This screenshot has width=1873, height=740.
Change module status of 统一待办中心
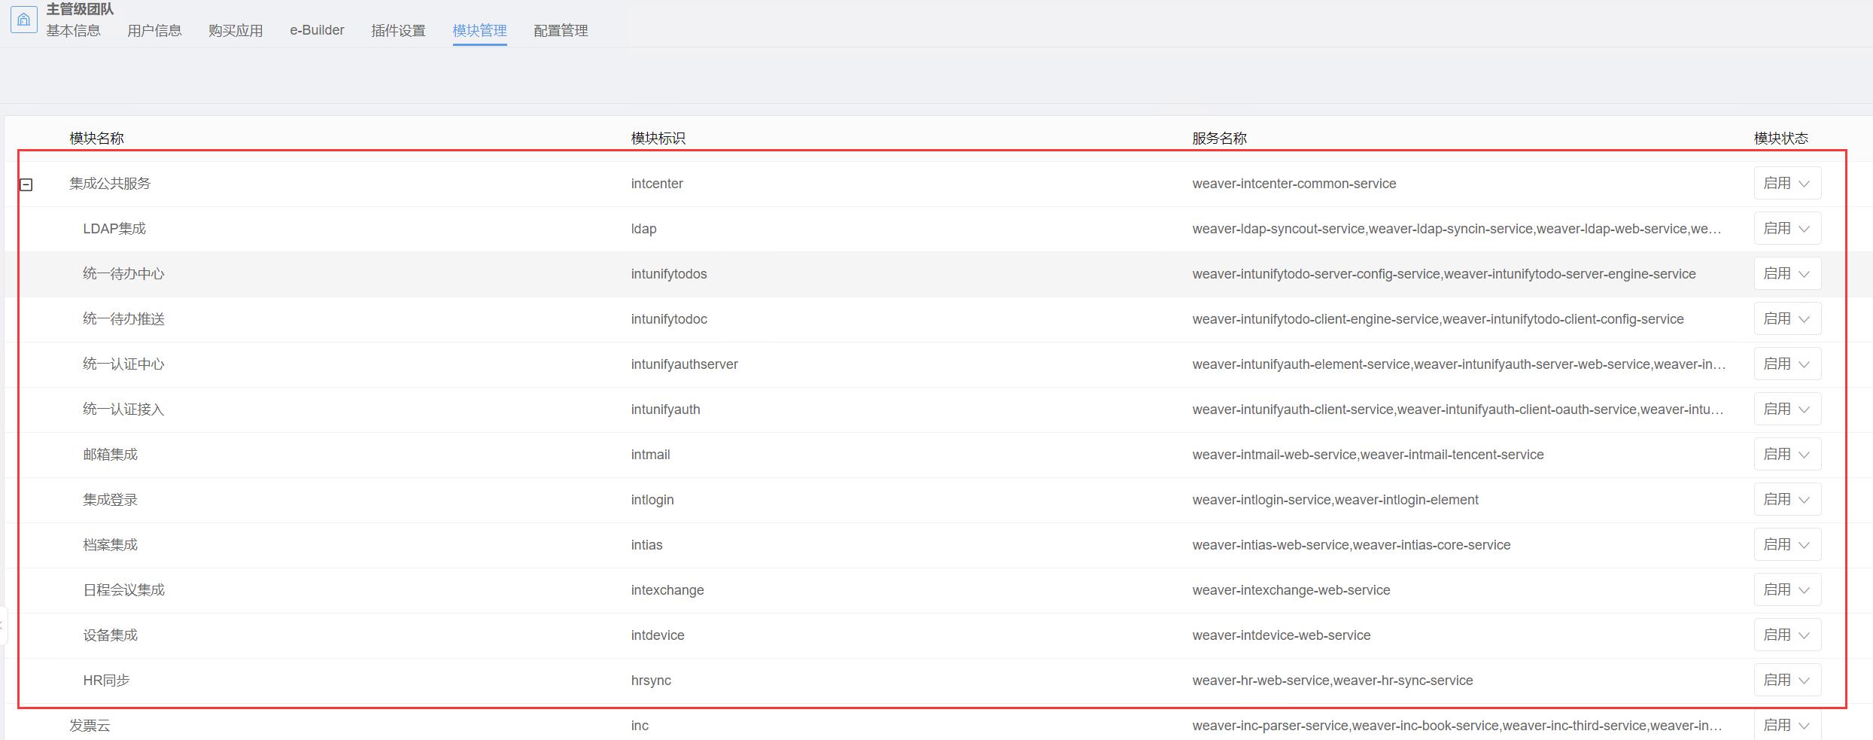pyautogui.click(x=1787, y=274)
